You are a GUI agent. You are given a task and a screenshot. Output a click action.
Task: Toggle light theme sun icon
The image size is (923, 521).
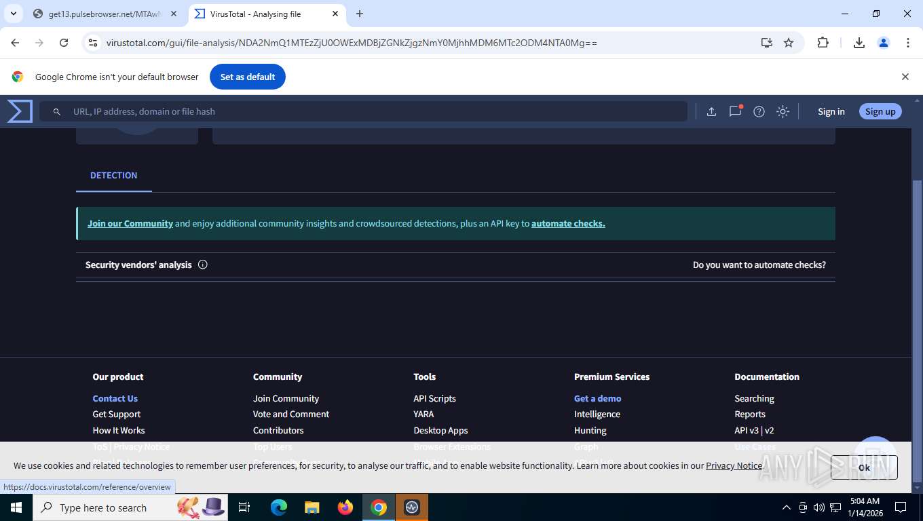[783, 112]
